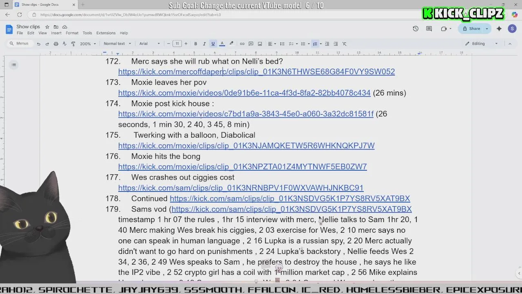Open the Format menu

[72, 33]
